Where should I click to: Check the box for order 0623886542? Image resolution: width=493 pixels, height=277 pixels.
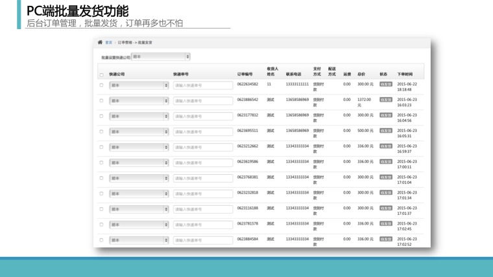[101, 101]
